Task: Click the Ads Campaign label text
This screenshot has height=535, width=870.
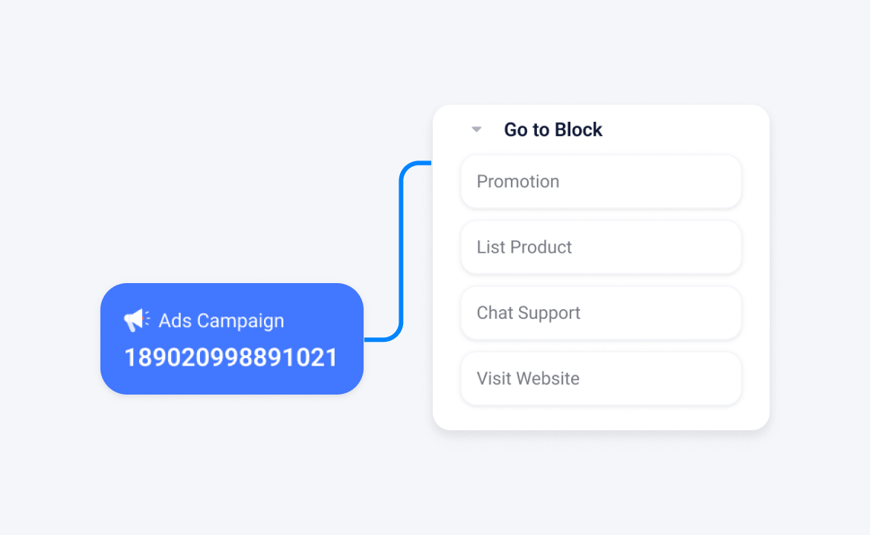Action: pos(221,320)
